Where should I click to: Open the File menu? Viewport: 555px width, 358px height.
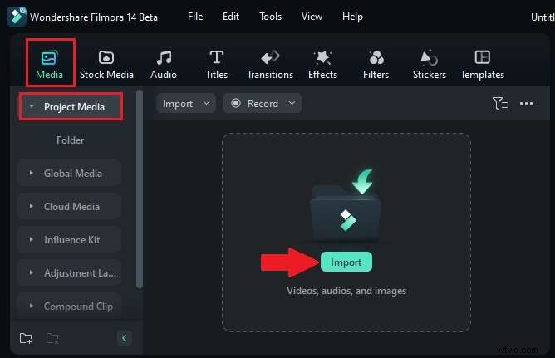tap(195, 17)
